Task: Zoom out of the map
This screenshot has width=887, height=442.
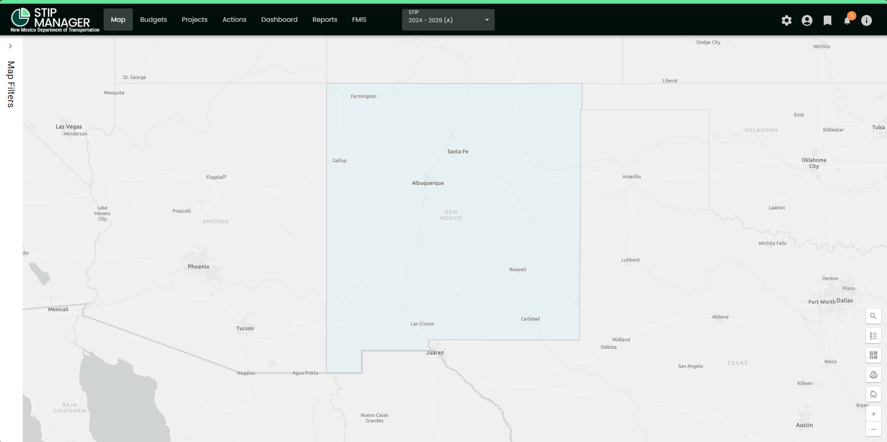Action: pos(874,429)
